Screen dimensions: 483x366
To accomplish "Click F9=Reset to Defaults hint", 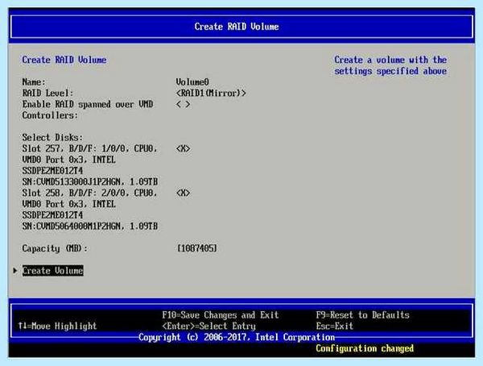I will click(362, 315).
